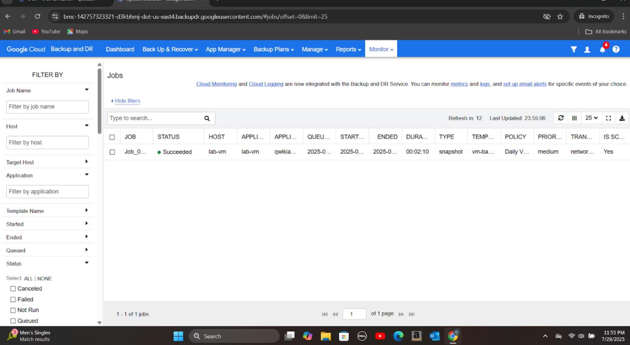Open the Backup Plans menu
Viewport: 630px width, 345px height.
tap(273, 49)
